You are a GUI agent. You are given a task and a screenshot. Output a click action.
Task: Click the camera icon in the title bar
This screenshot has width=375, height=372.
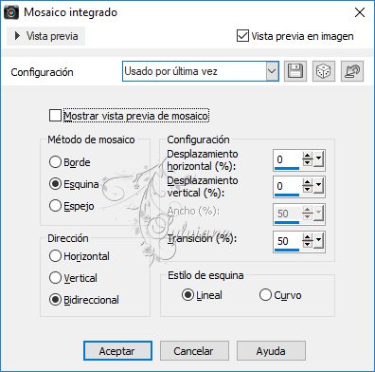coord(11,12)
